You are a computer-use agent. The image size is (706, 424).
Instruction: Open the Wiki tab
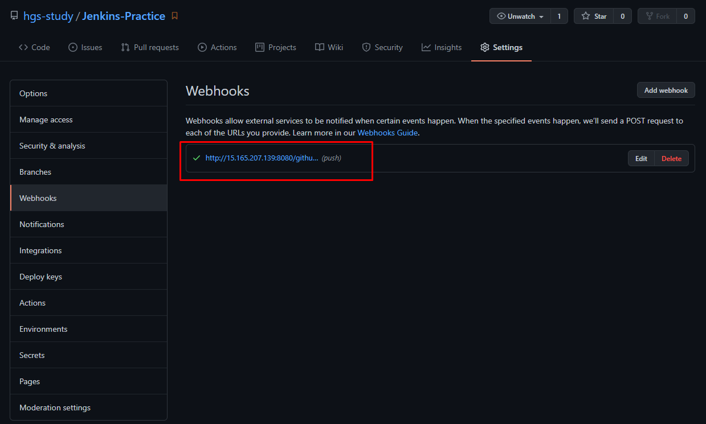click(x=329, y=47)
